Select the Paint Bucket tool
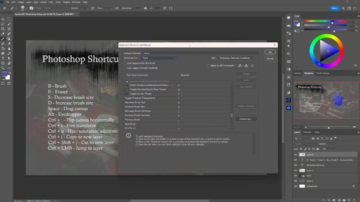Image resolution: width=360 pixels, height=202 pixels. pyautogui.click(x=3, y=48)
